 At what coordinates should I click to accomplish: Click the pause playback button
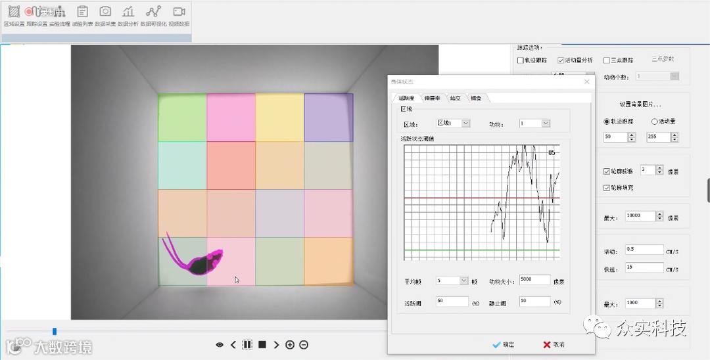[x=247, y=345]
